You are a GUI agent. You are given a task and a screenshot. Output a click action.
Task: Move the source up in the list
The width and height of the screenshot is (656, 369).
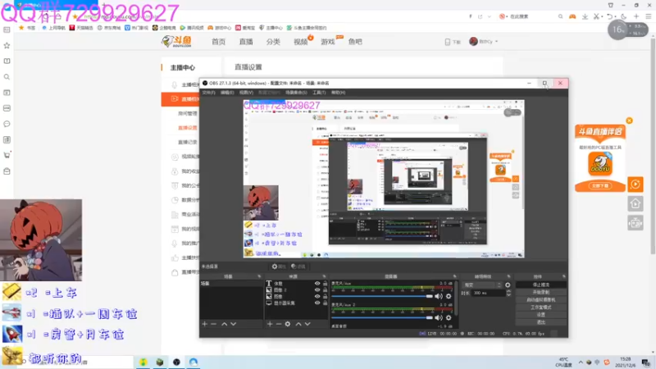(x=298, y=324)
